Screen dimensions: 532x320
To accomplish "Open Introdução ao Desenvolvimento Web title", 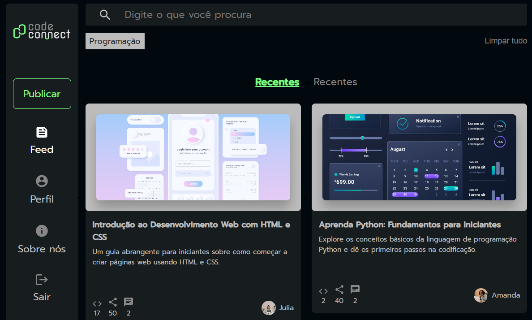I will click(x=191, y=231).
